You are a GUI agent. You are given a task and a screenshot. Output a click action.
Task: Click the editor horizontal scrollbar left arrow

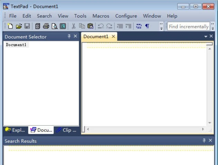(x=88, y=129)
